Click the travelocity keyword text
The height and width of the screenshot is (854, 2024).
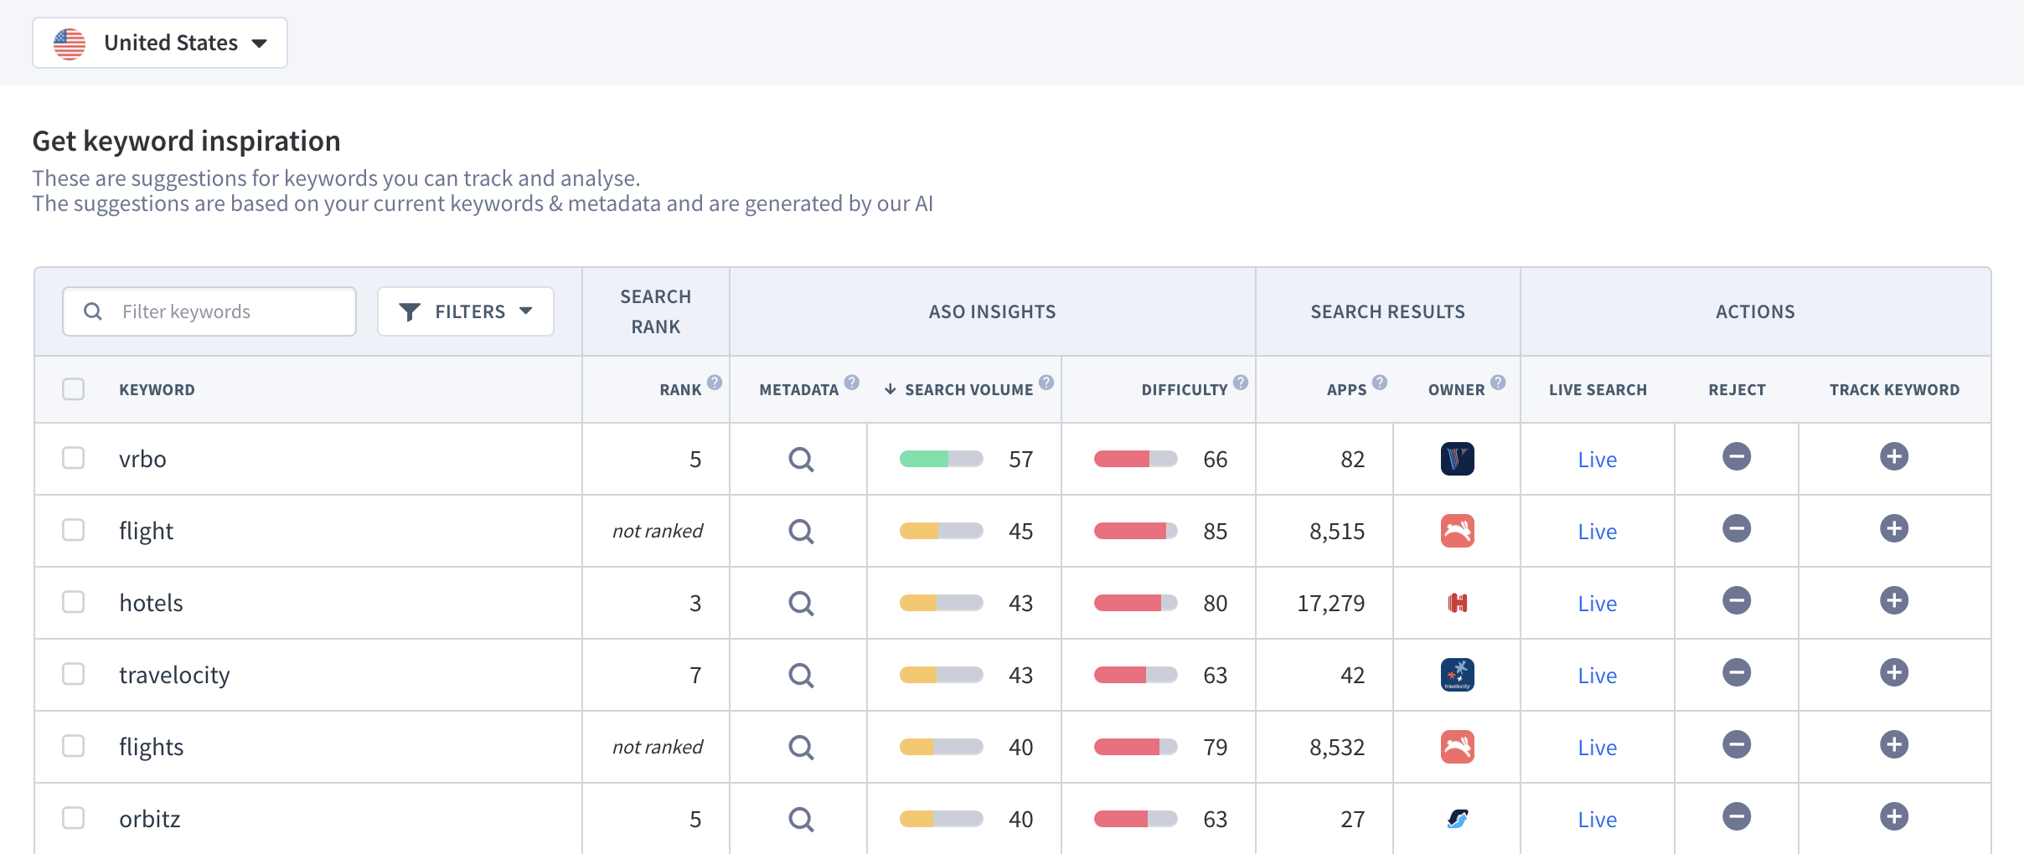174,675
